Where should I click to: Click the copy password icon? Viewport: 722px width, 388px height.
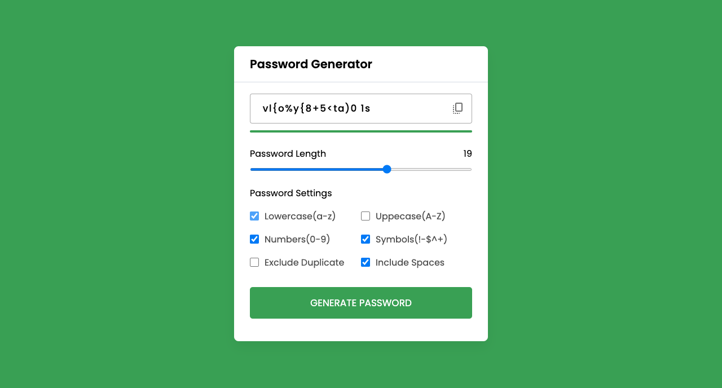coord(457,108)
